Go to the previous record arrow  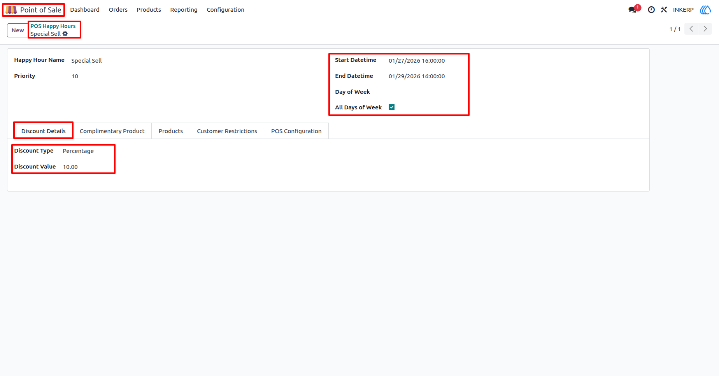coord(691,29)
